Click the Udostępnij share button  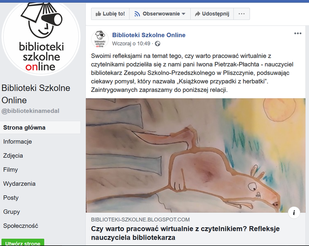pos(212,14)
